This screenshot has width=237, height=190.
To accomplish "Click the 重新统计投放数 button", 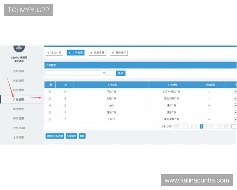I will (55, 136).
